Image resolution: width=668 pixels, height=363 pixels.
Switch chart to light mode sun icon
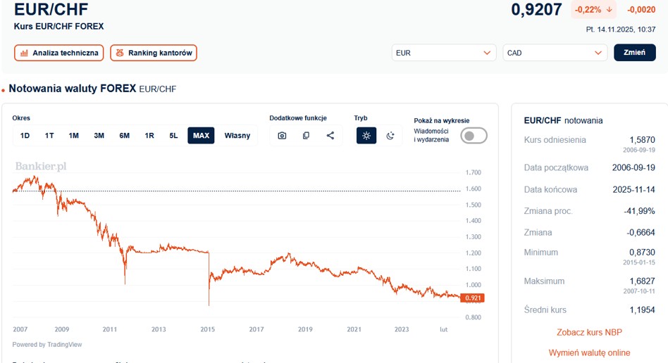(366, 136)
